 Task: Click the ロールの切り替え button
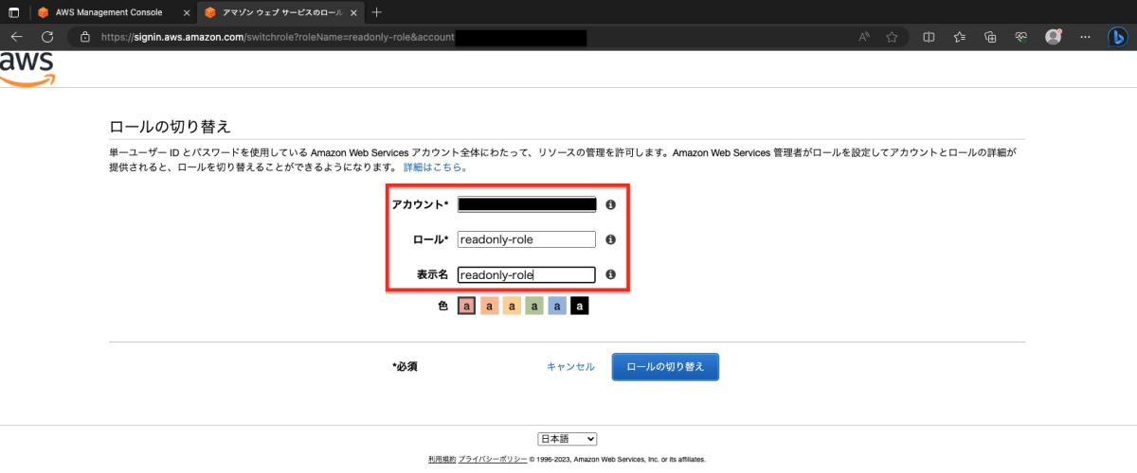(665, 367)
